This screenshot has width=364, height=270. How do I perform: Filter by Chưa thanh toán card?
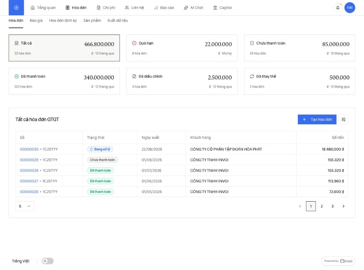pos(300,48)
